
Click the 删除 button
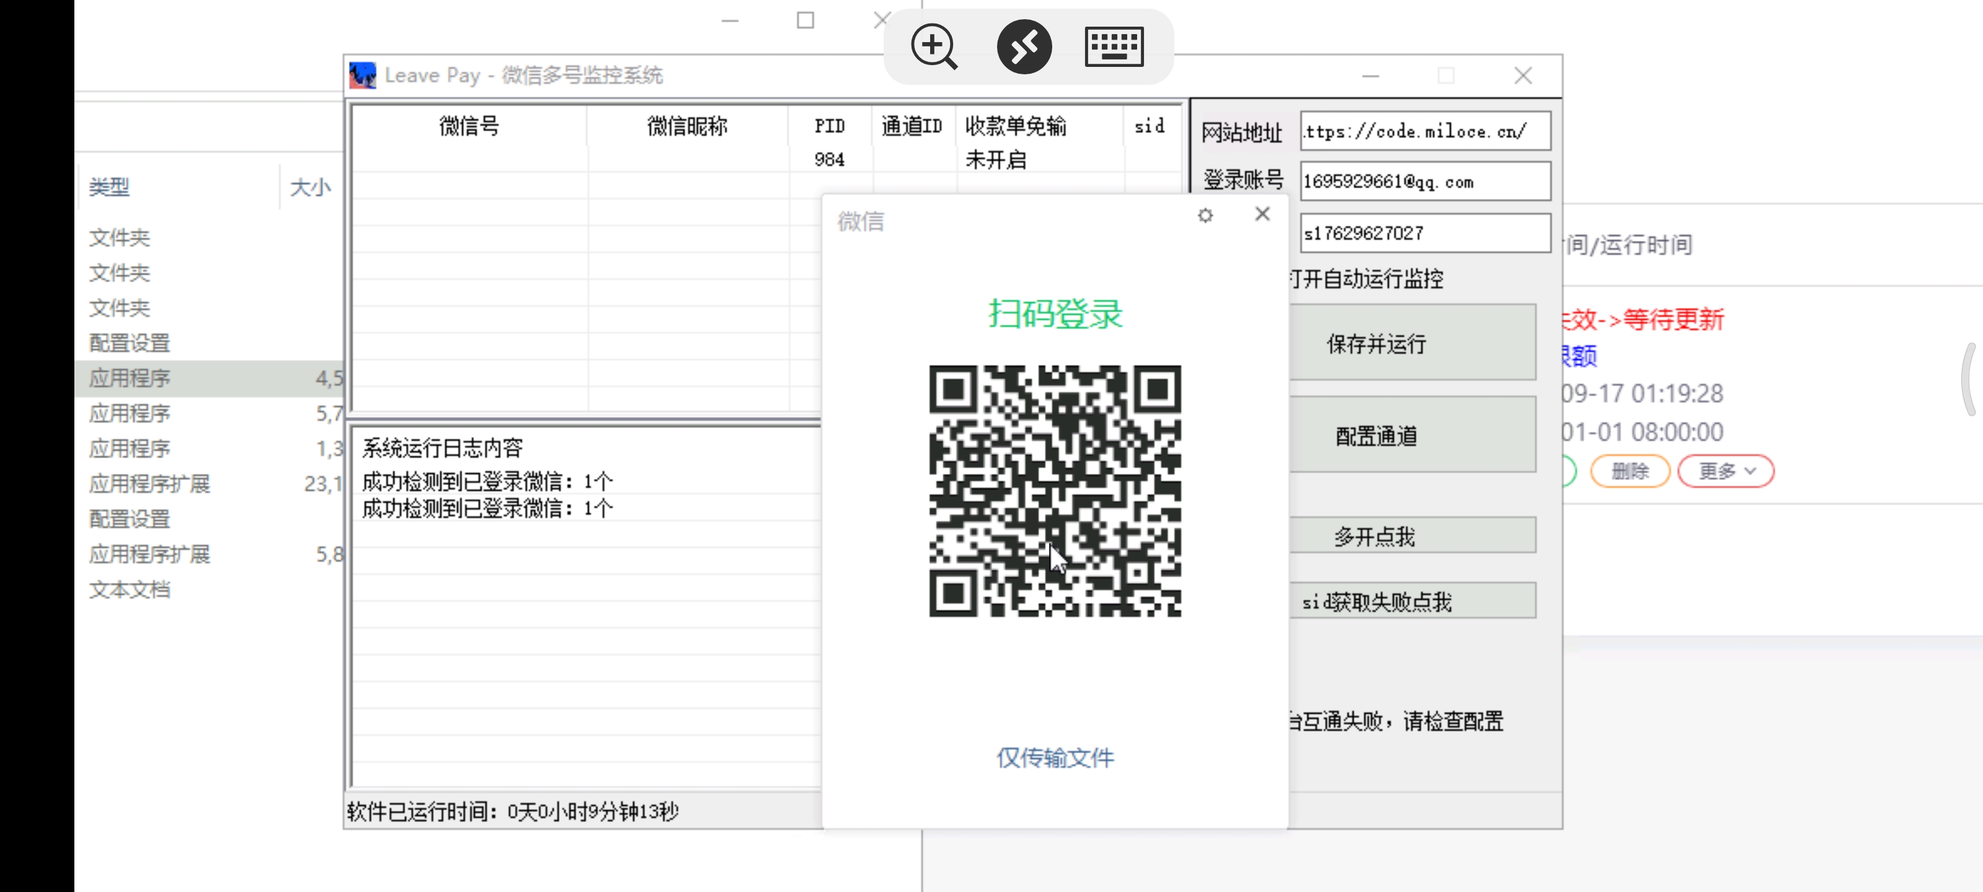(x=1630, y=471)
